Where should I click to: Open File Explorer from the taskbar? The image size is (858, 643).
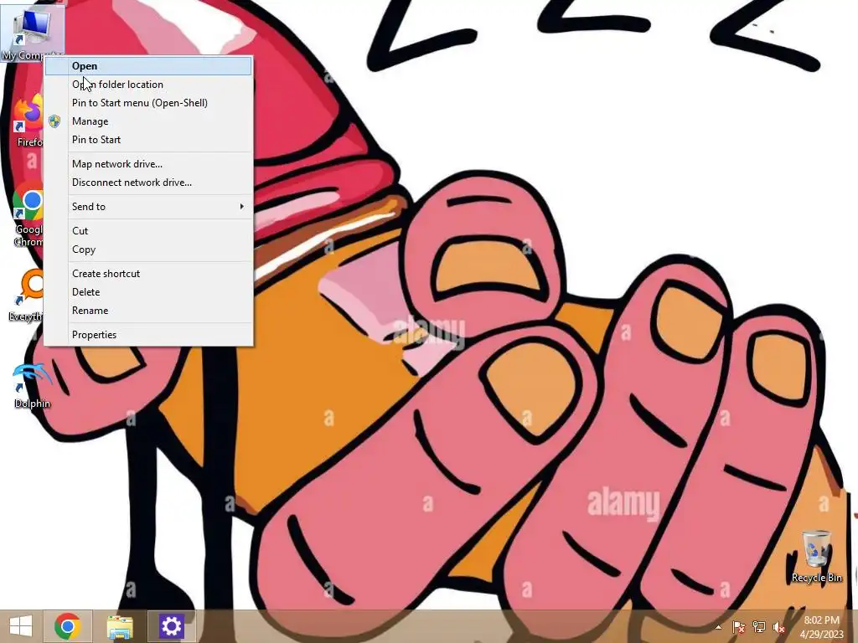pyautogui.click(x=120, y=626)
